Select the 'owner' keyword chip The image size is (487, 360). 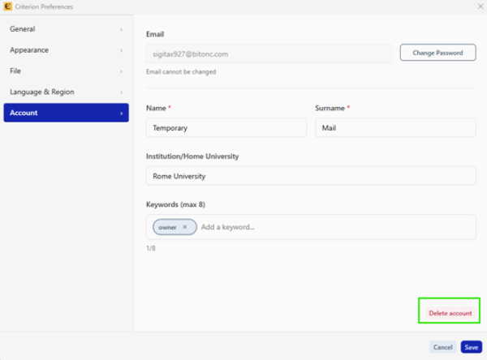point(167,227)
